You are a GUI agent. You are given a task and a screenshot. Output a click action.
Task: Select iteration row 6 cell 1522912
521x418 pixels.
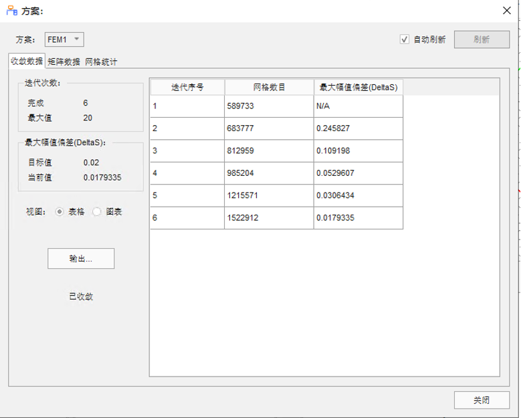(269, 217)
